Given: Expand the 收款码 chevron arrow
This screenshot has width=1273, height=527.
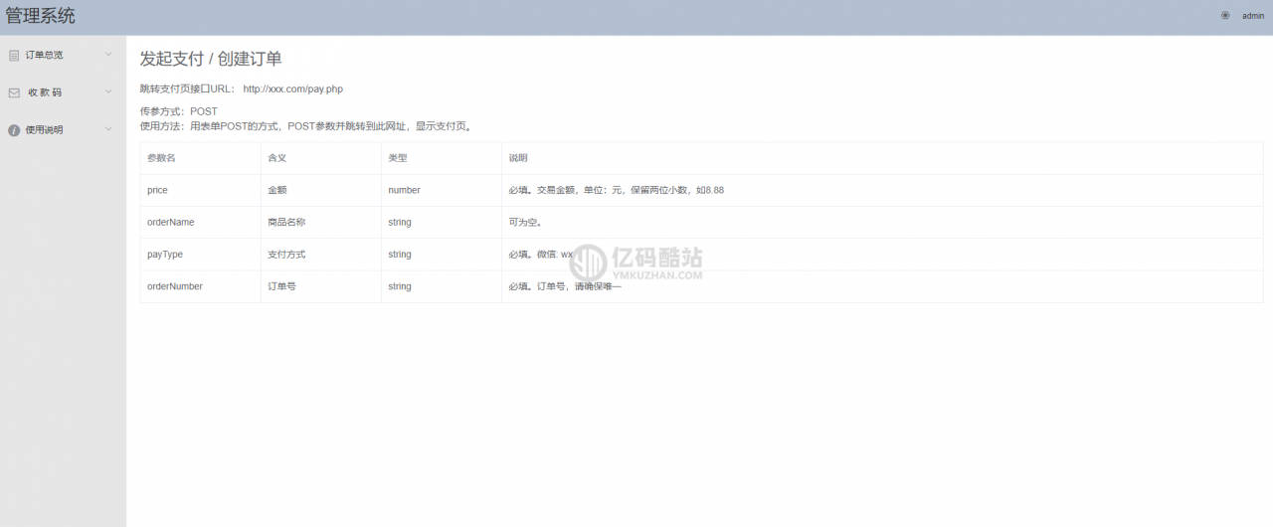Looking at the screenshot, I should coord(108,91).
